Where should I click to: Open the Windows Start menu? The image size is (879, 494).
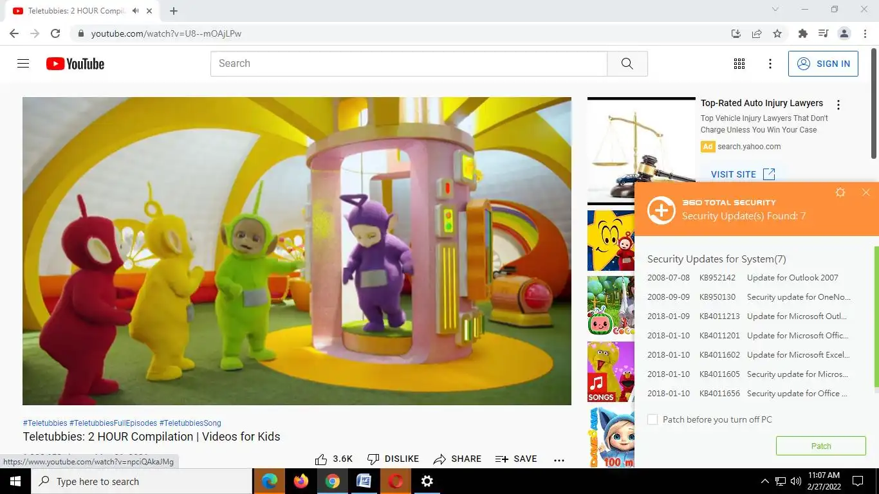click(x=15, y=481)
